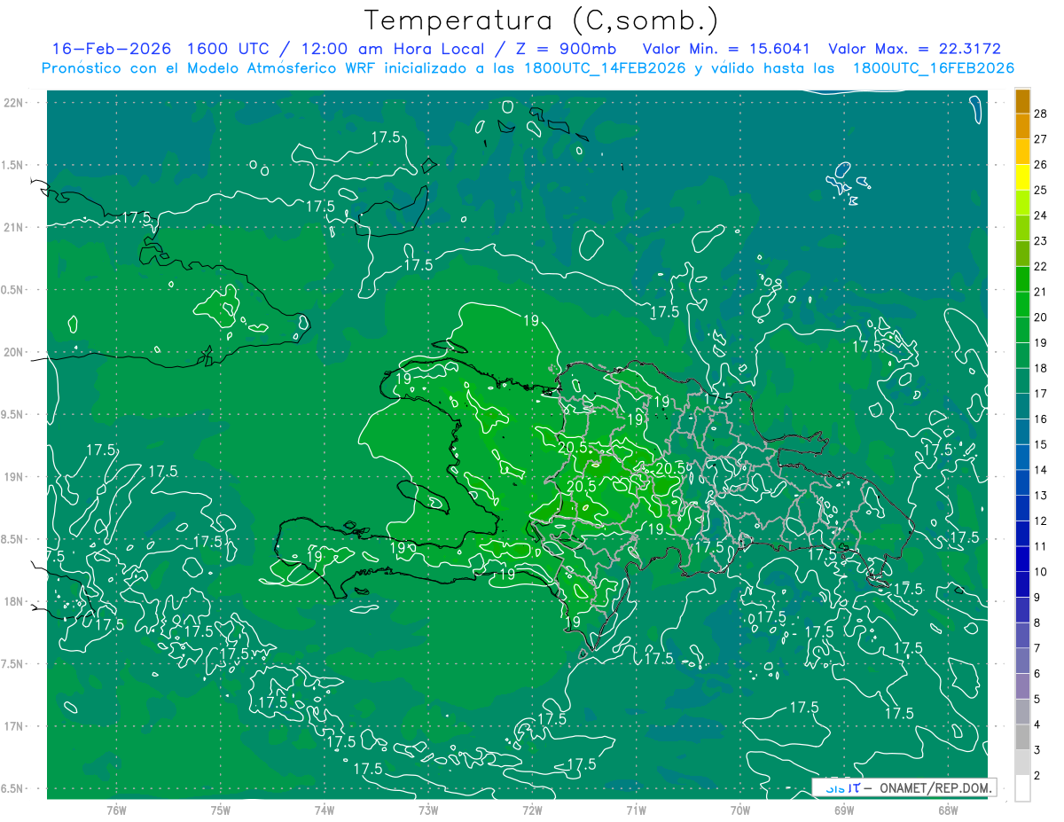Viewport: 1064px width, 822px height.
Task: Pick blue colorbar swatch between 14 and 15
Action: [x=1022, y=458]
